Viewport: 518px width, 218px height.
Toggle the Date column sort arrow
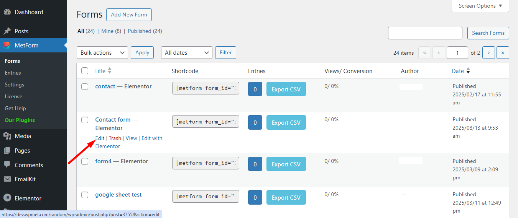pos(468,71)
